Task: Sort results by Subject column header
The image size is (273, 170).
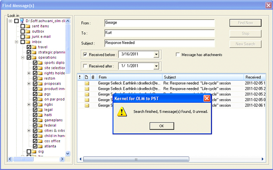Action: click(203, 77)
